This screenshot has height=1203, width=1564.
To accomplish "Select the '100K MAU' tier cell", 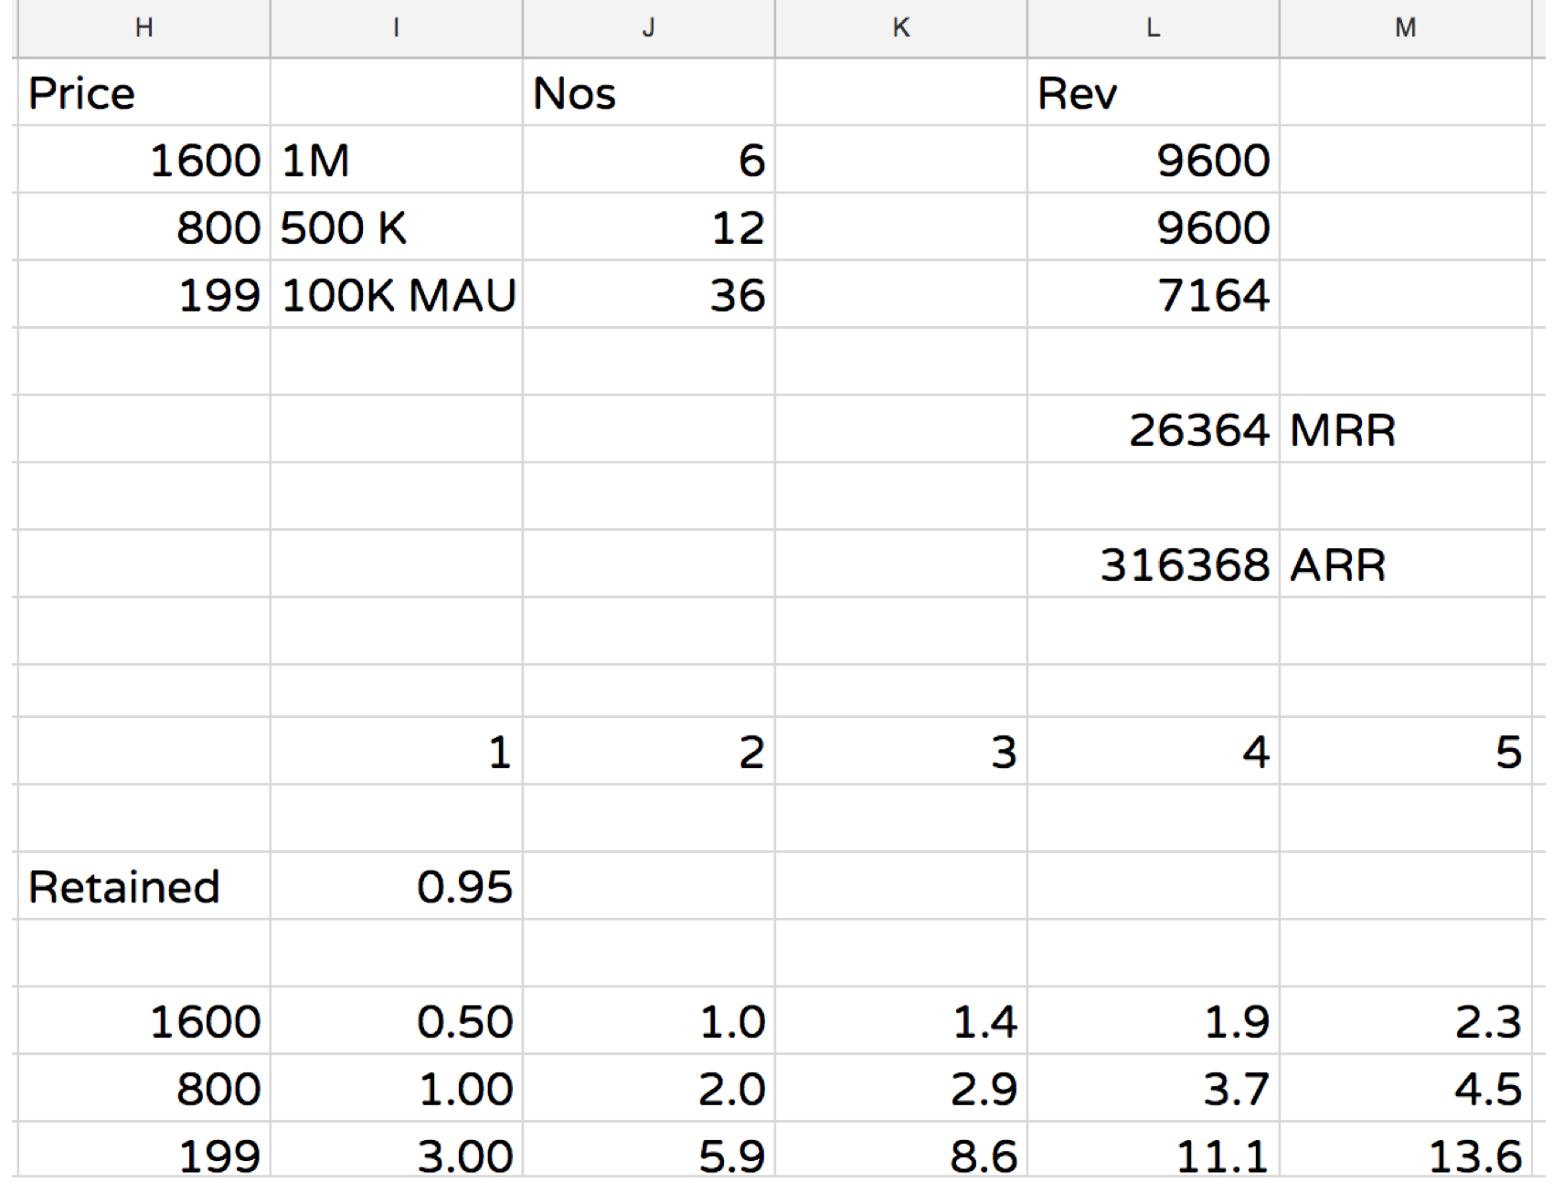I will point(396,295).
